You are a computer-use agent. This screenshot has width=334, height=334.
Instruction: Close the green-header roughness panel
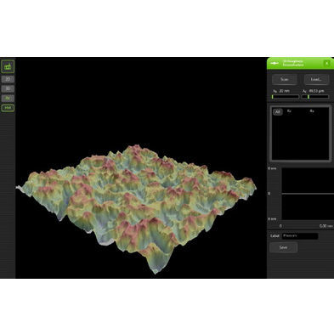tap(326, 64)
